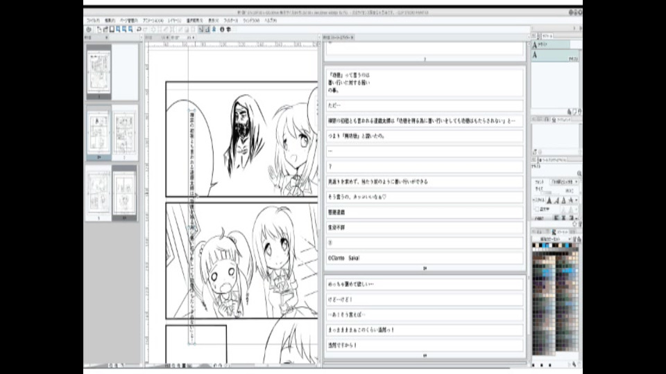
Task: Toggle the Bold text style icon
Action: coord(549,200)
